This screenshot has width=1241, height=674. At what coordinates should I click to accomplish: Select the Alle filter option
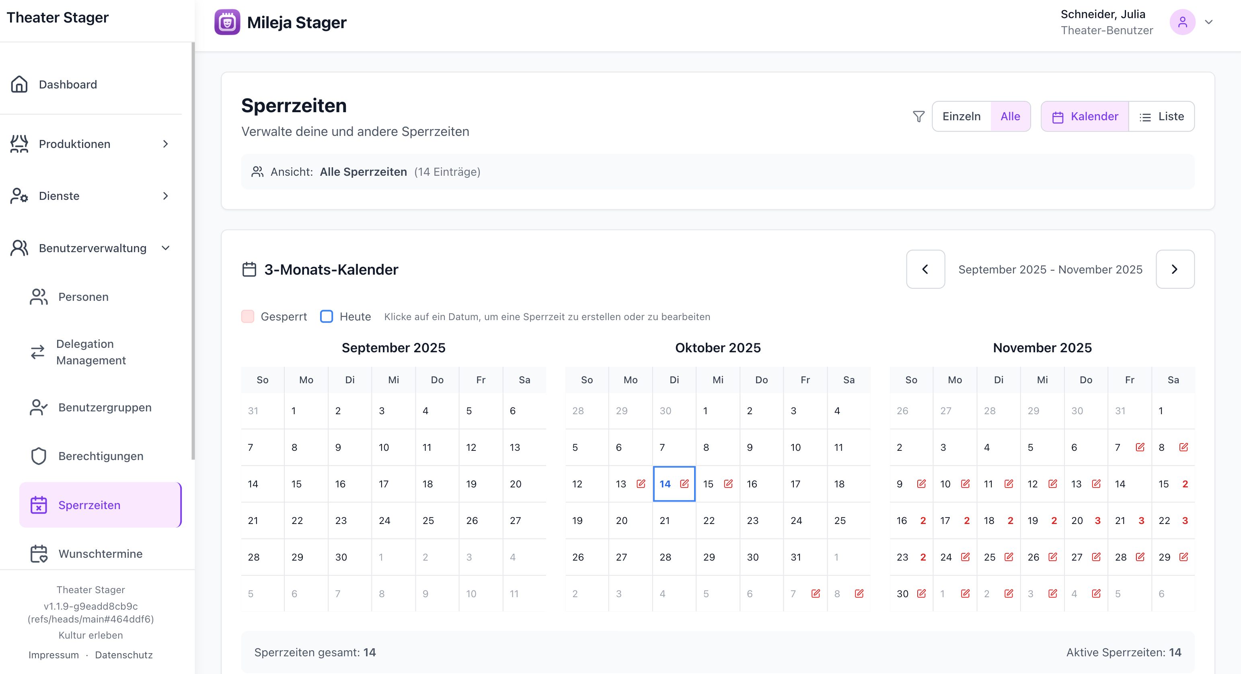point(1010,117)
